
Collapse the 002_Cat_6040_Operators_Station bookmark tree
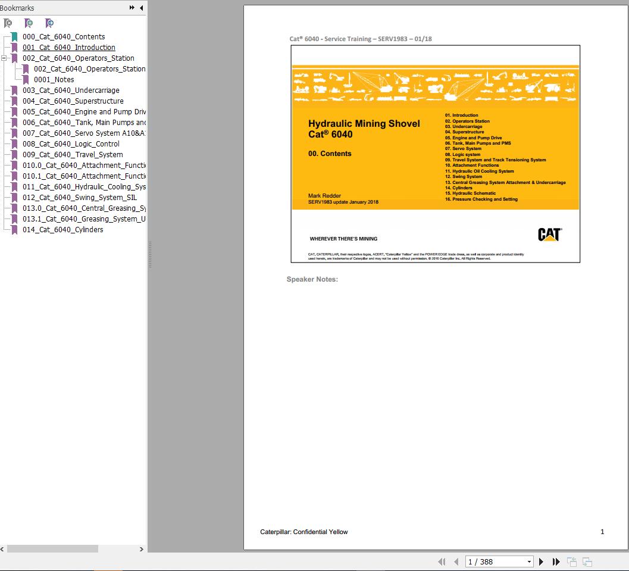[4, 58]
